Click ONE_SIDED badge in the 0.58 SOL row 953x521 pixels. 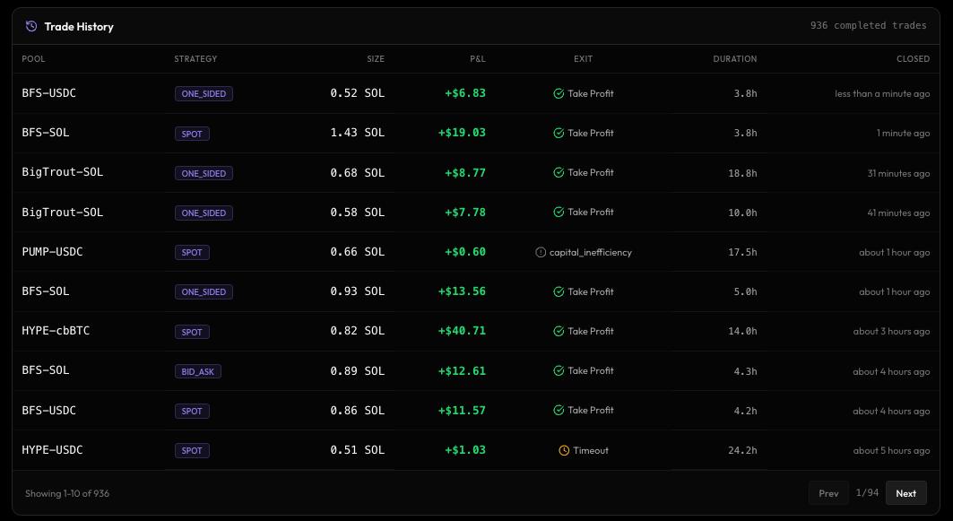tap(204, 213)
